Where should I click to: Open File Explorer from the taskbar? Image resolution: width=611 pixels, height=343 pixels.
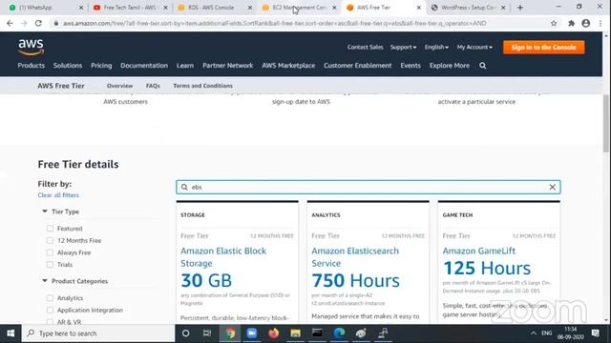click(x=295, y=333)
